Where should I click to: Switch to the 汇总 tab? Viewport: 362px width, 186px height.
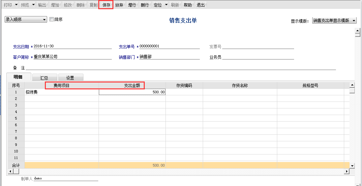pyautogui.click(x=45, y=78)
